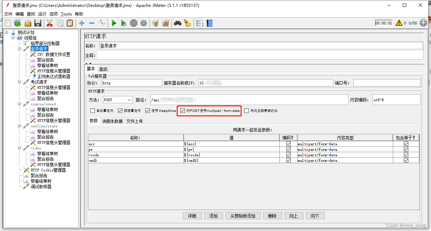The height and width of the screenshot is (231, 431).
Task: Open Help with question mark icon
Action: [x=209, y=23]
